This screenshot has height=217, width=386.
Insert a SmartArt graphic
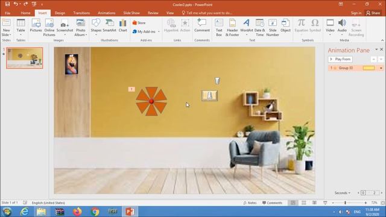click(109, 25)
